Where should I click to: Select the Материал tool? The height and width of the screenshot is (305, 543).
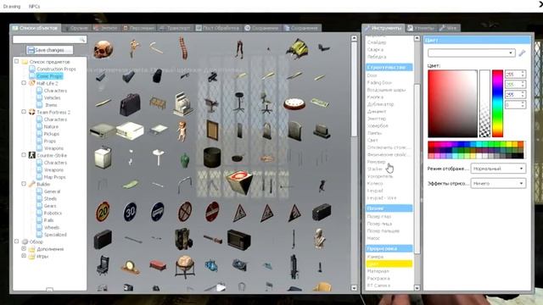[x=378, y=271]
